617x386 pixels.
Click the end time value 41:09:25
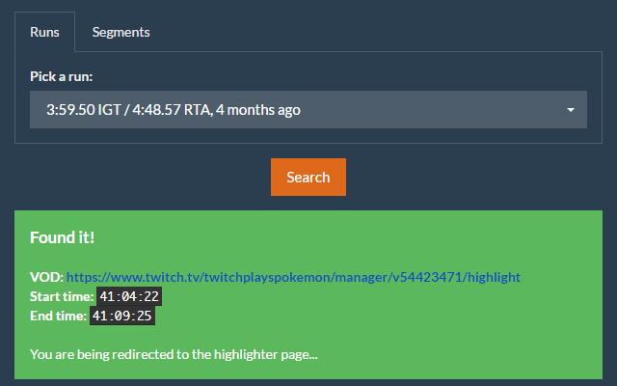122,316
